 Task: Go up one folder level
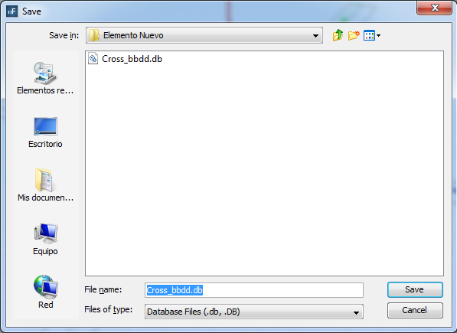(338, 35)
